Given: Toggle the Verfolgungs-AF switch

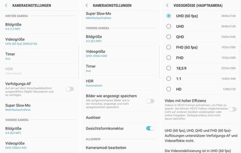Looking at the screenshot, I should (x=70, y=89).
